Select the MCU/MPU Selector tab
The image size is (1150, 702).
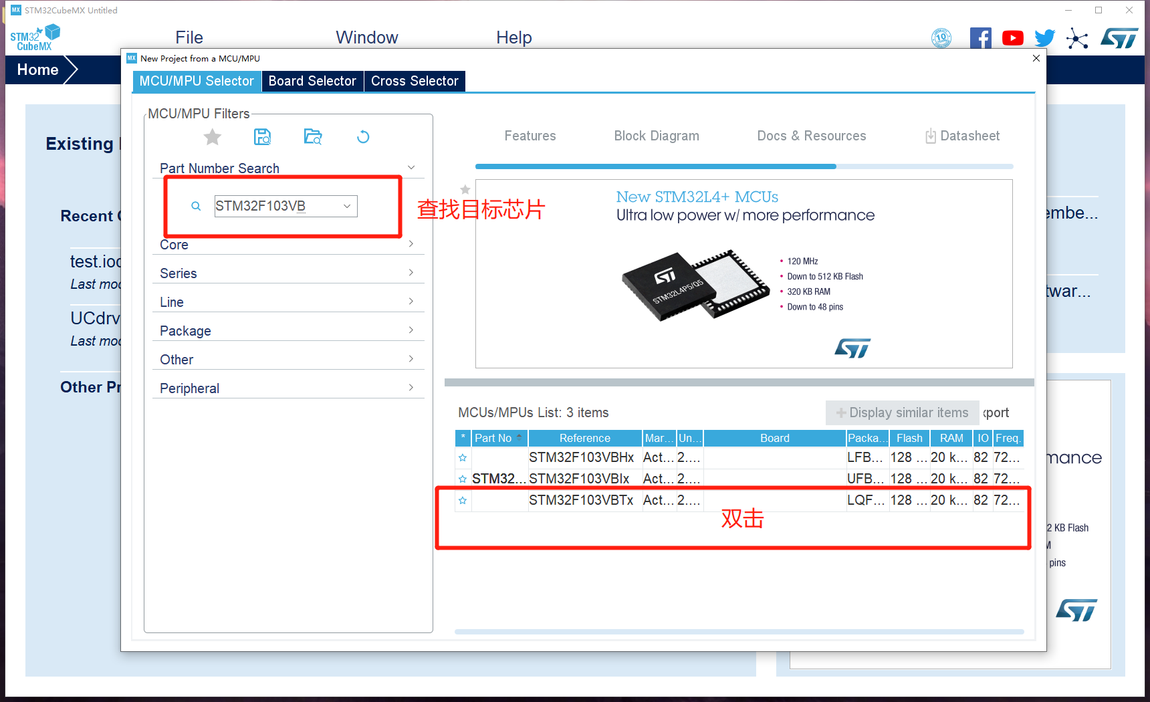point(197,81)
